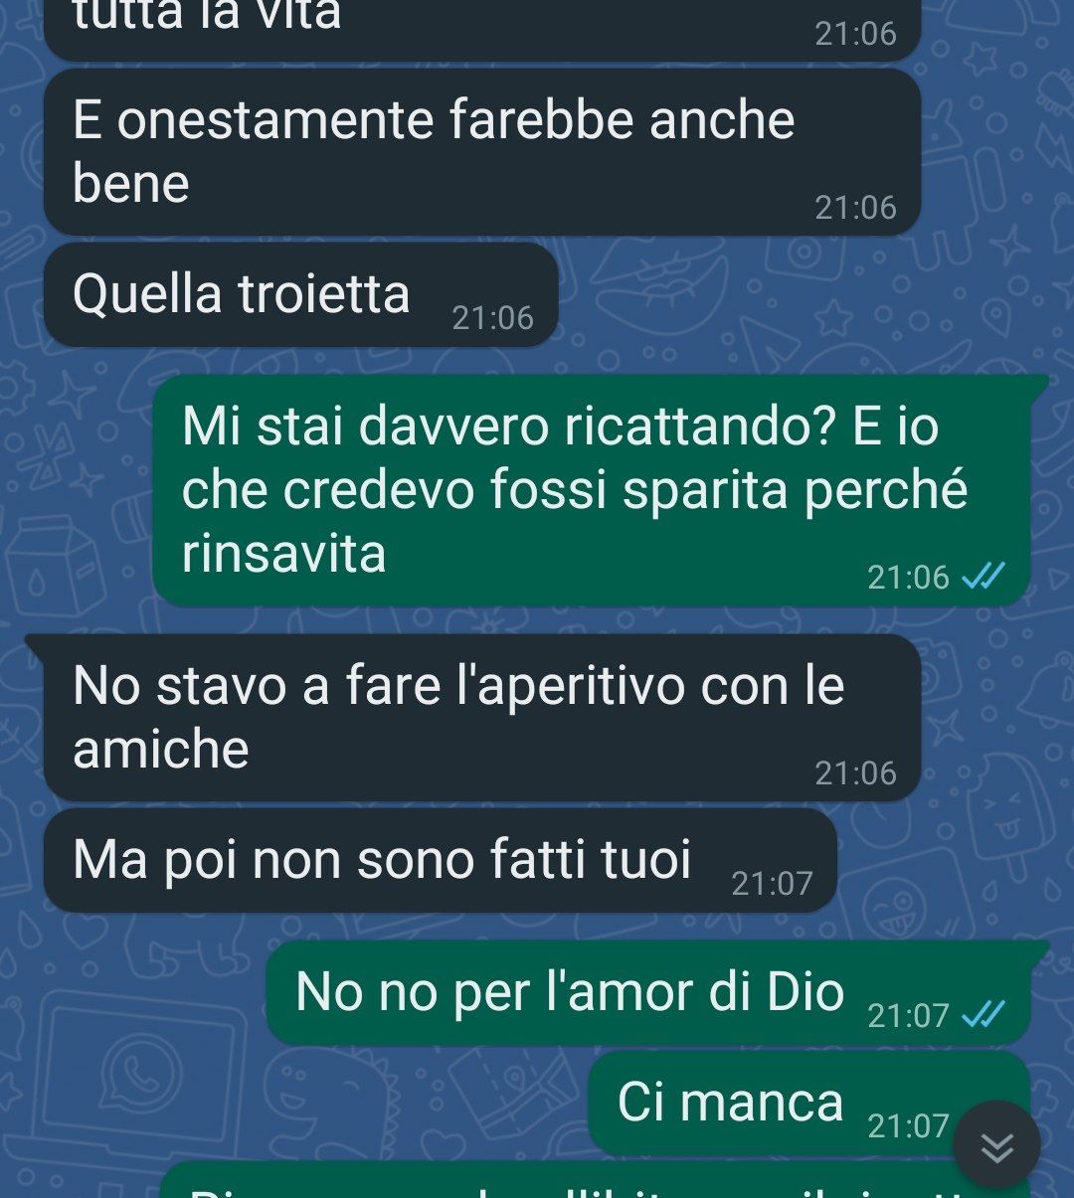Click read ticks beside 'No no per l'amor di Dio'

(x=984, y=1015)
